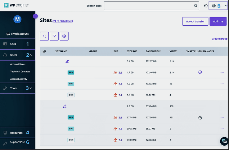Viewport: 229px width, 150px height.
Task: Open the PRD environment with 1.7 GB storage
Action: [x=71, y=72]
